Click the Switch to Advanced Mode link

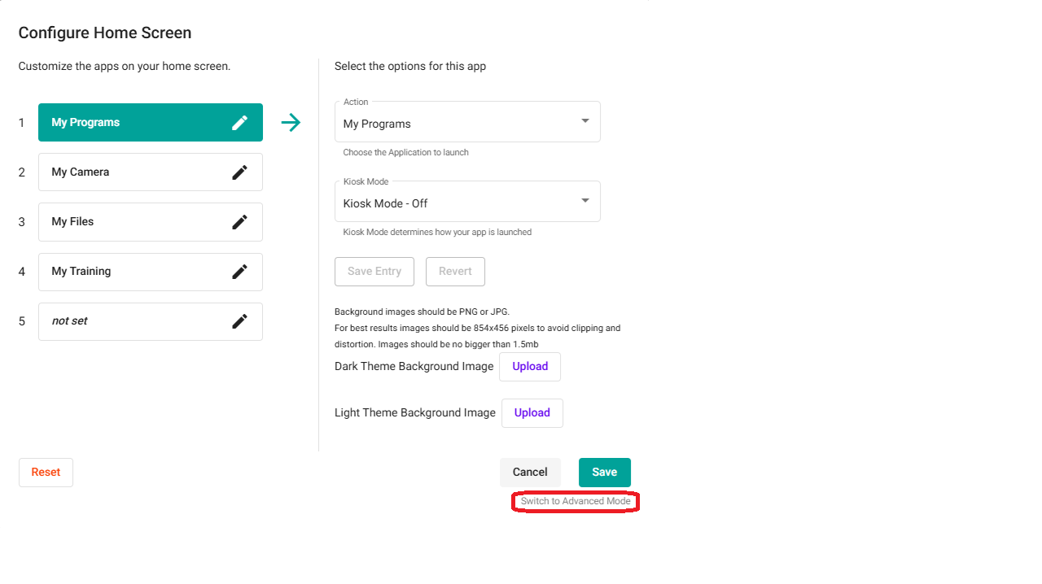point(576,501)
